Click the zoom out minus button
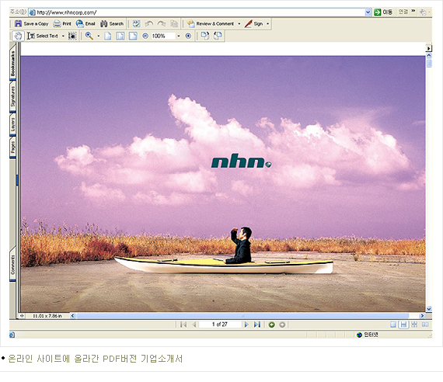This screenshot has height=382, width=443. (x=145, y=36)
